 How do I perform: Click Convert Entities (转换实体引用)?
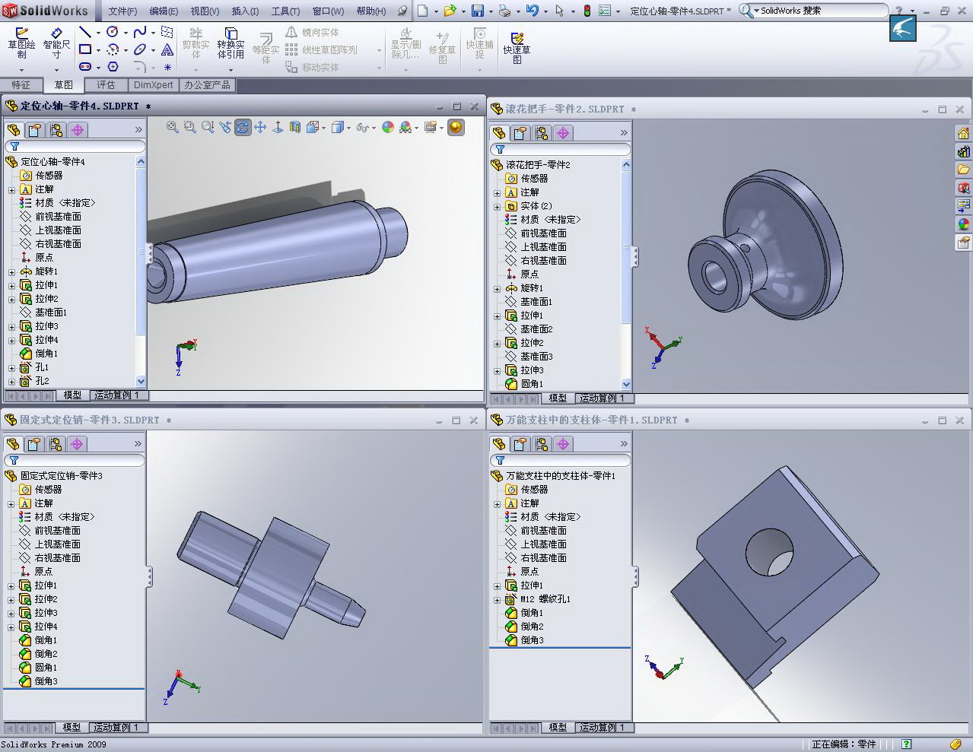(x=231, y=44)
